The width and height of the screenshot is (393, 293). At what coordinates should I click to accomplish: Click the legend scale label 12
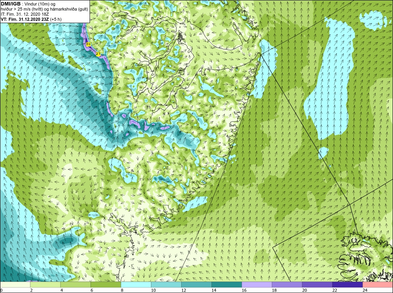pyautogui.click(x=184, y=290)
